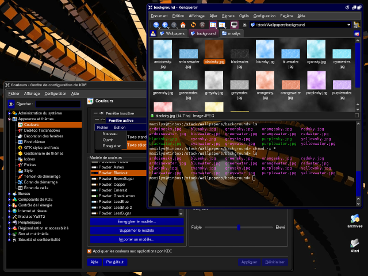Click 'Importer un modèle...' button
Screen dimensions: 368x276
137,240
